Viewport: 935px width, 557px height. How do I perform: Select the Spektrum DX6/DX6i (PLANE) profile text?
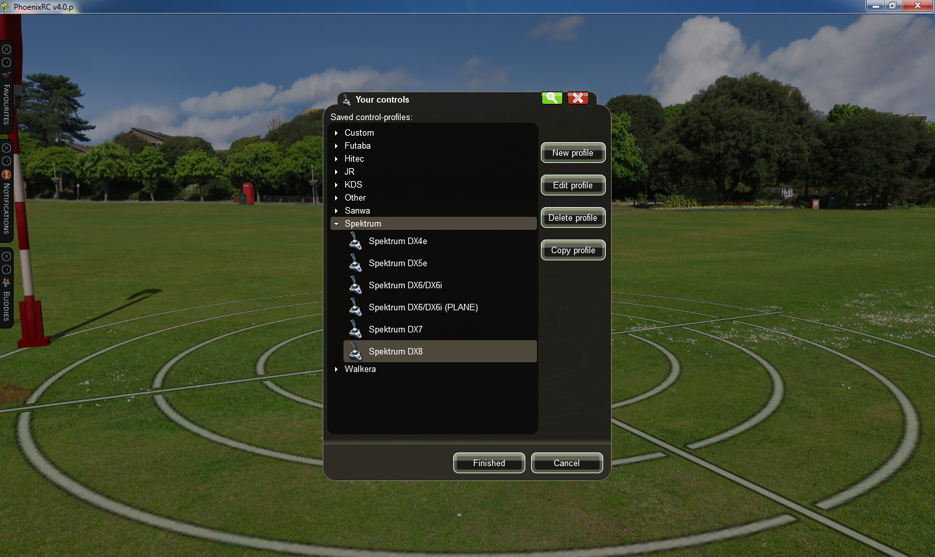pos(423,308)
